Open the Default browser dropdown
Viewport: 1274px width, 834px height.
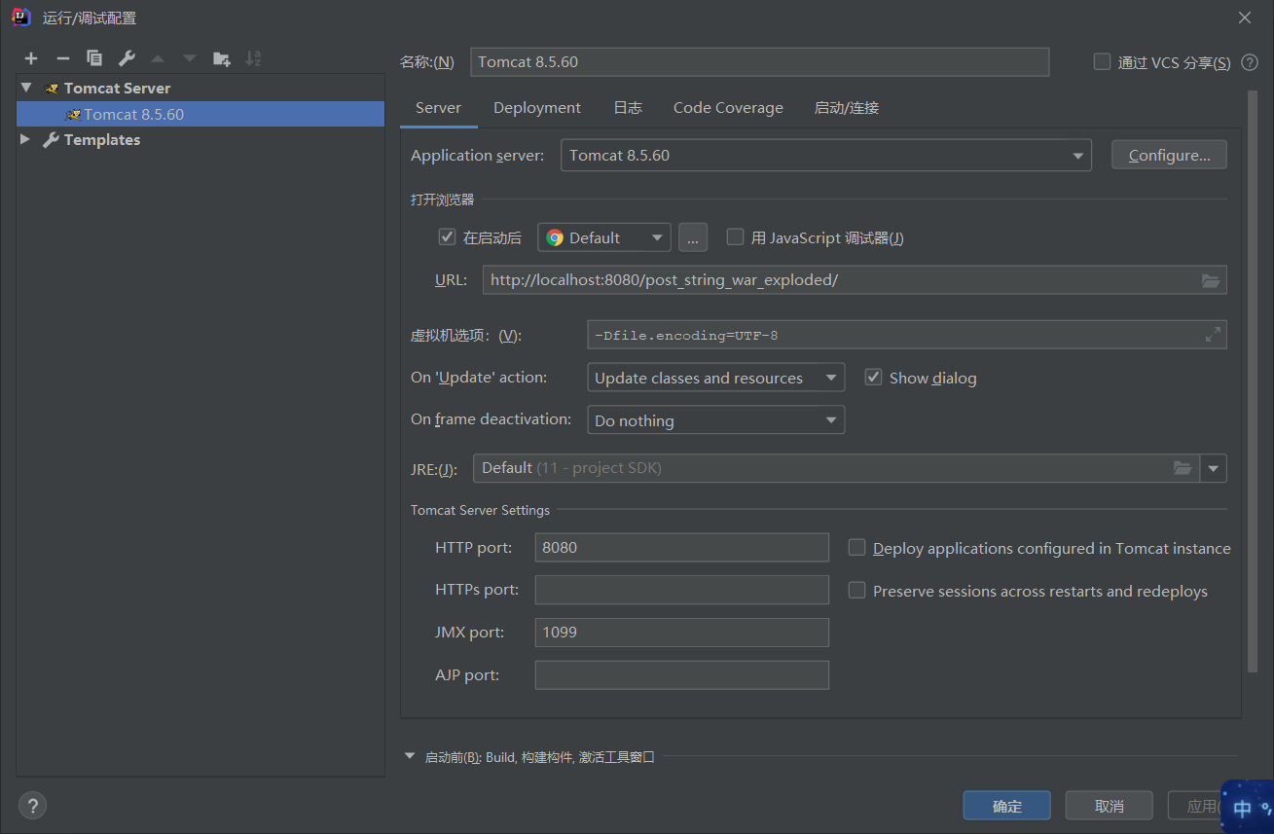click(x=603, y=237)
